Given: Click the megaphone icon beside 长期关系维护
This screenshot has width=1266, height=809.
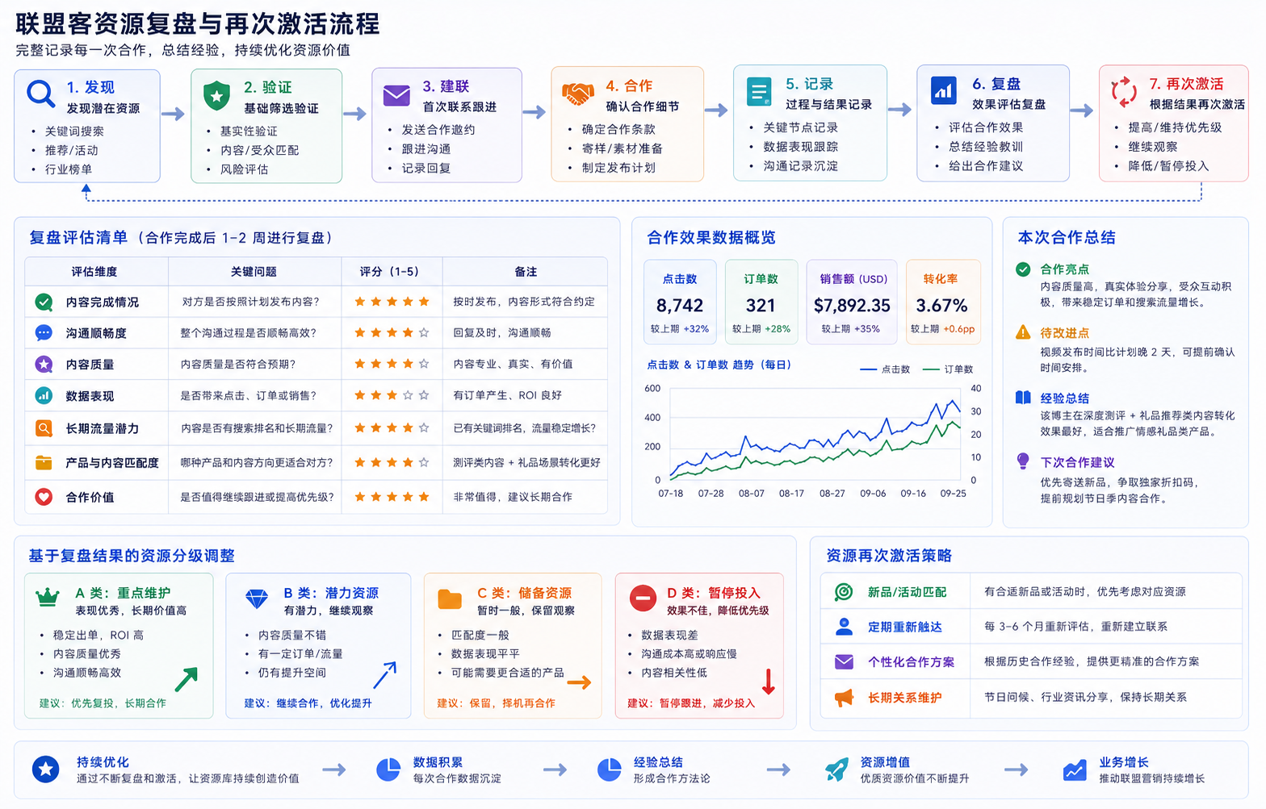Looking at the screenshot, I should click(844, 698).
